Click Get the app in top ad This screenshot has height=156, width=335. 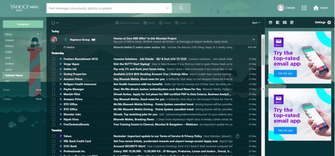coord(285,73)
